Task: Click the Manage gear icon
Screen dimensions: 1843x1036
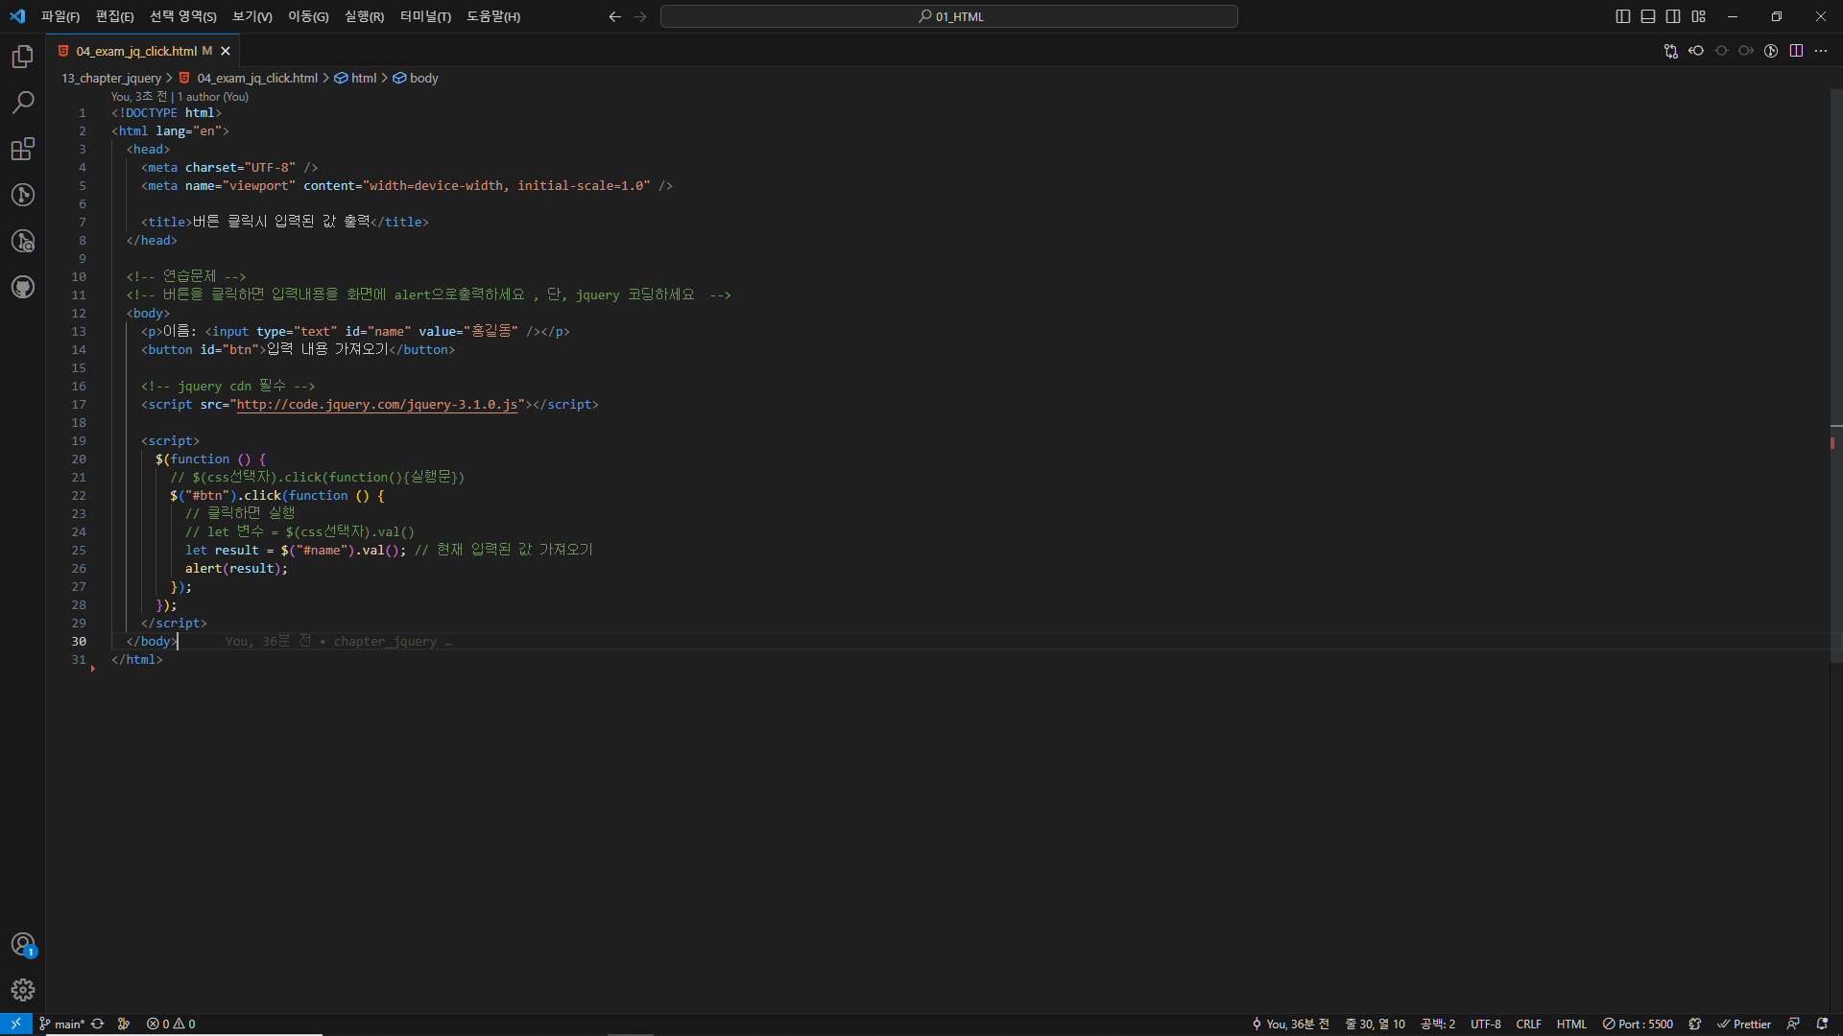Action: pyautogui.click(x=23, y=990)
